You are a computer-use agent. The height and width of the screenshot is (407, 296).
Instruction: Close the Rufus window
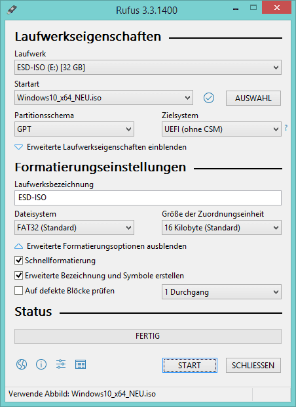tap(276, 7)
